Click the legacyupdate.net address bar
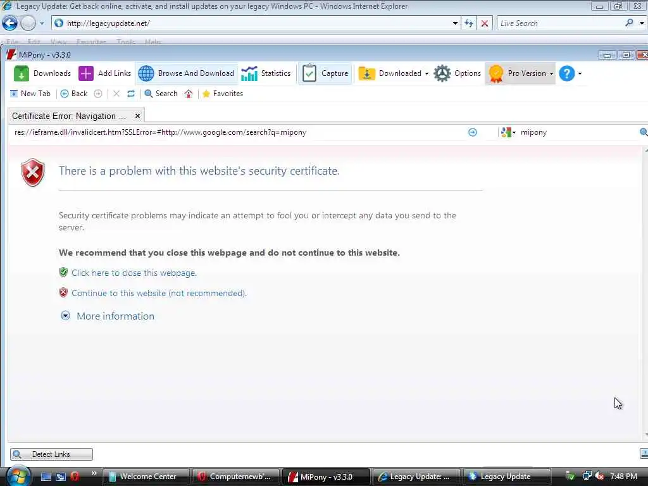This screenshot has width=648, height=486. pyautogui.click(x=252, y=23)
